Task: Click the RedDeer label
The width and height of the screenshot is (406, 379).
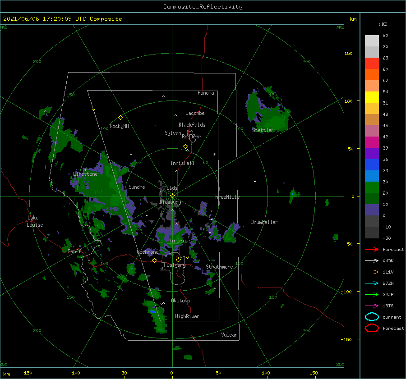Action: (191, 137)
